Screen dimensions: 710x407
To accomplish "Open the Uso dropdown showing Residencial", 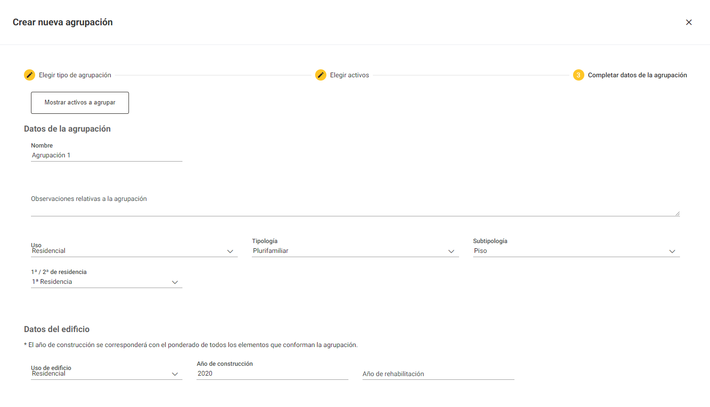I will point(127,251).
